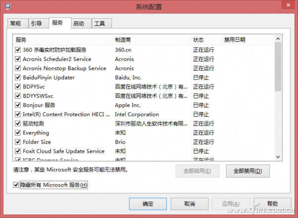The image size is (298, 218).
Task: Select the Baidu, Inc. manufacturer cell
Action: tap(128, 77)
